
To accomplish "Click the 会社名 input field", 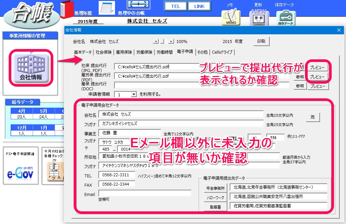I will (x=181, y=114).
